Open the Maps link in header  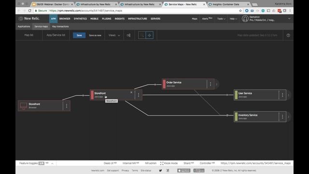tap(195, 19)
